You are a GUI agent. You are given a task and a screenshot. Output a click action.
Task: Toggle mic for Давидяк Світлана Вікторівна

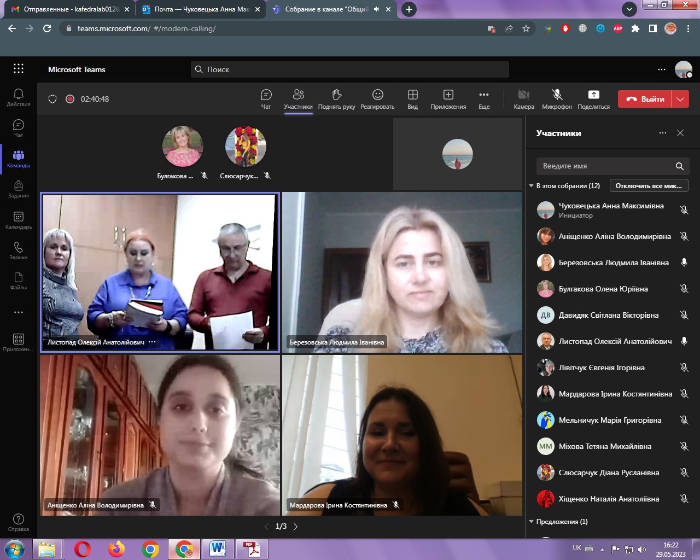(x=684, y=315)
